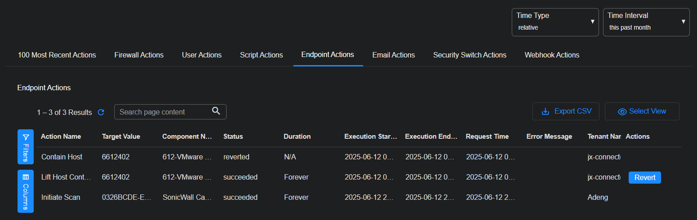Screen dimensions: 697x220
Task: Expand the Time Interval dropdown
Action: point(646,22)
